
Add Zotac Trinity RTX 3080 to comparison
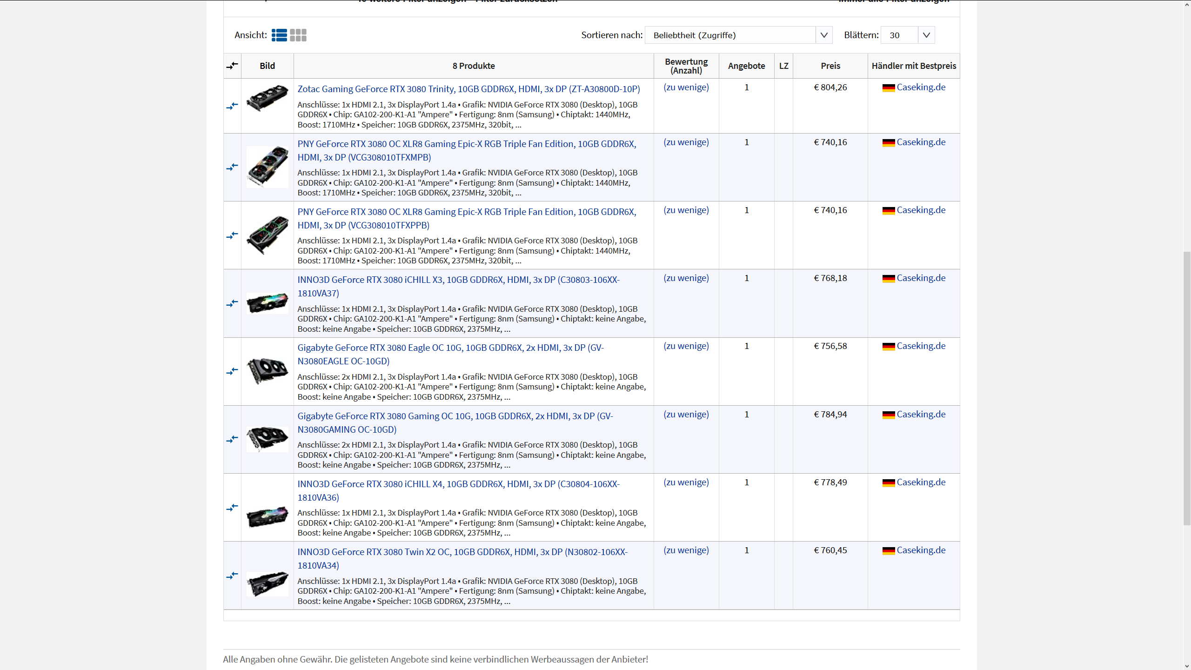tap(232, 106)
